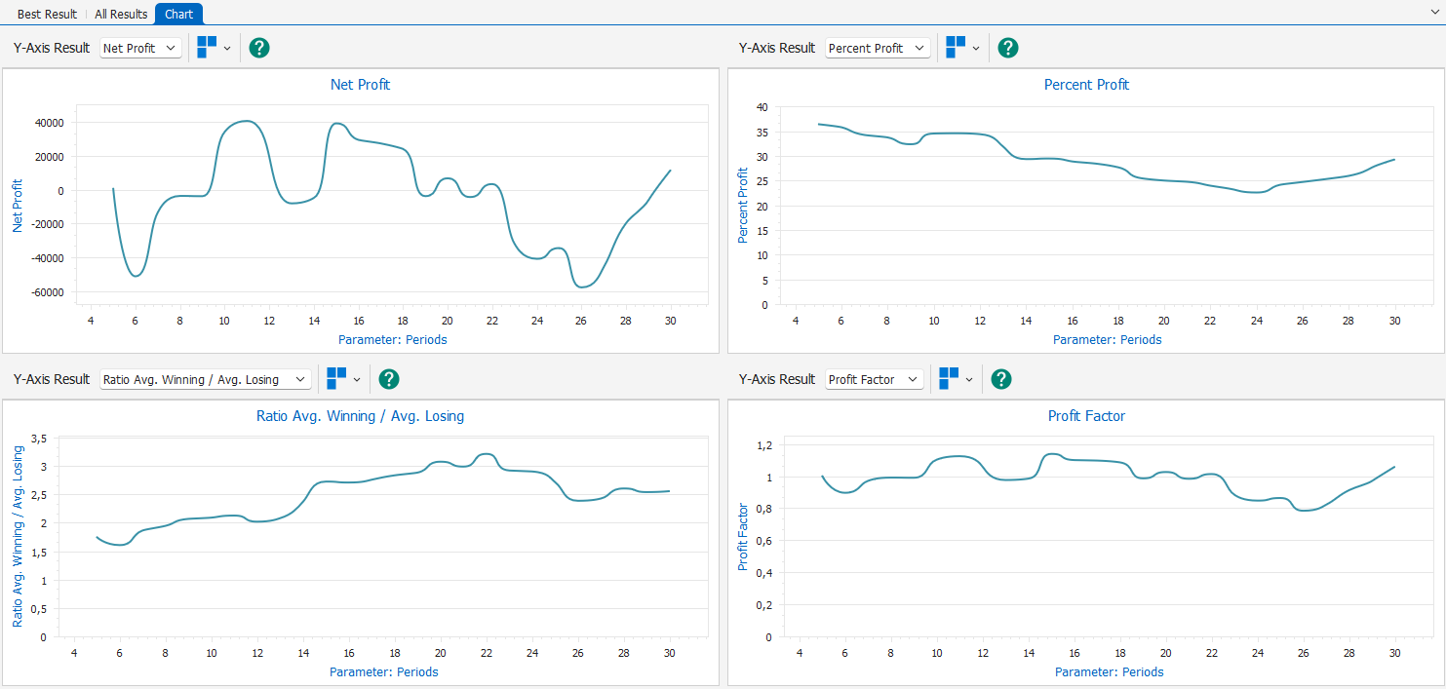Screen dimensions: 1446x689
Task: Click the Net Profit vertical axis label
Action: [x=18, y=206]
